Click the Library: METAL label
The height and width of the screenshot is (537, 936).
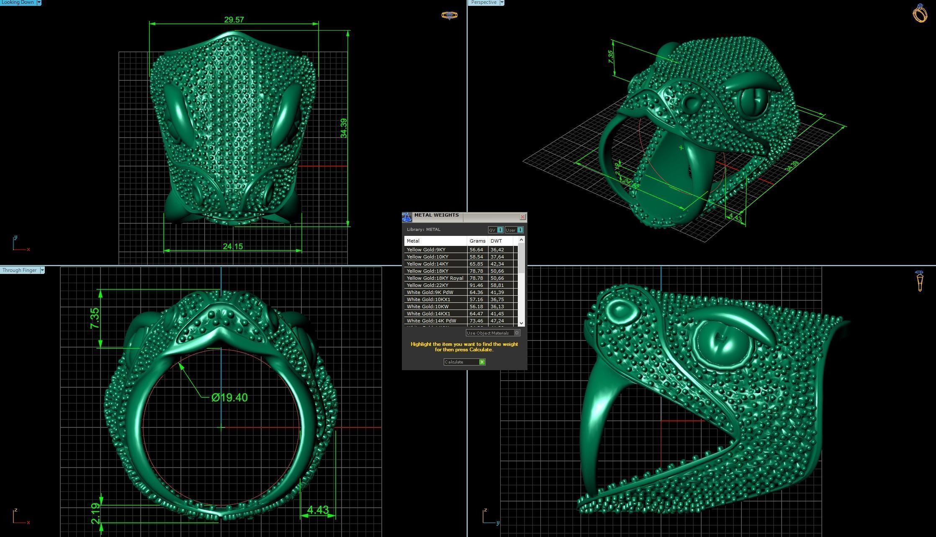(x=424, y=230)
